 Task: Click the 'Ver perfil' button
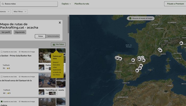click(6, 32)
